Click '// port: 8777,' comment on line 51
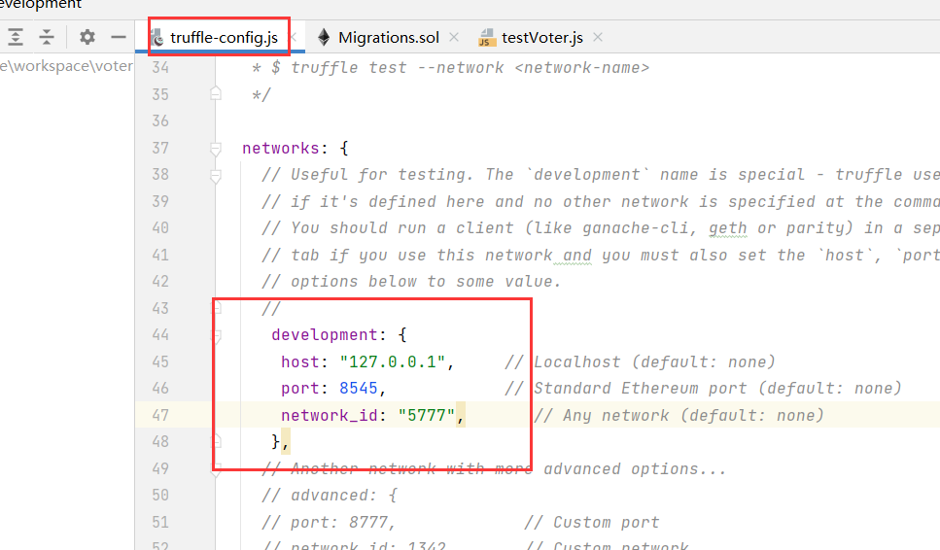940x550 pixels. tap(328, 522)
